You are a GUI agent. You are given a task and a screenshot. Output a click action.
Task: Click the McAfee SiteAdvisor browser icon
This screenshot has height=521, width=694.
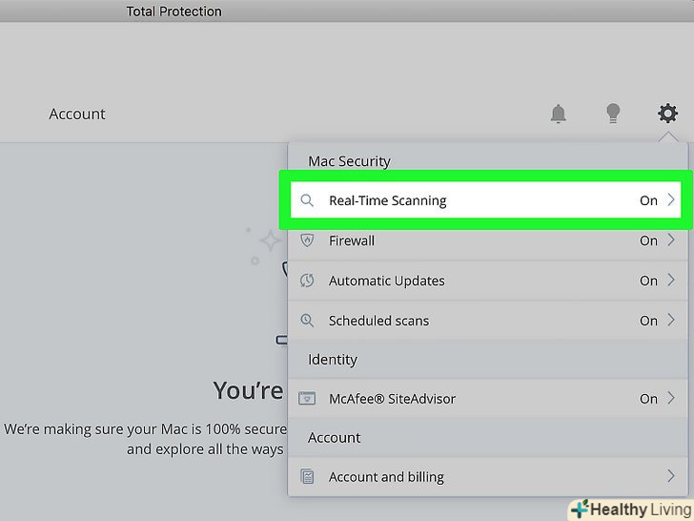tap(307, 399)
